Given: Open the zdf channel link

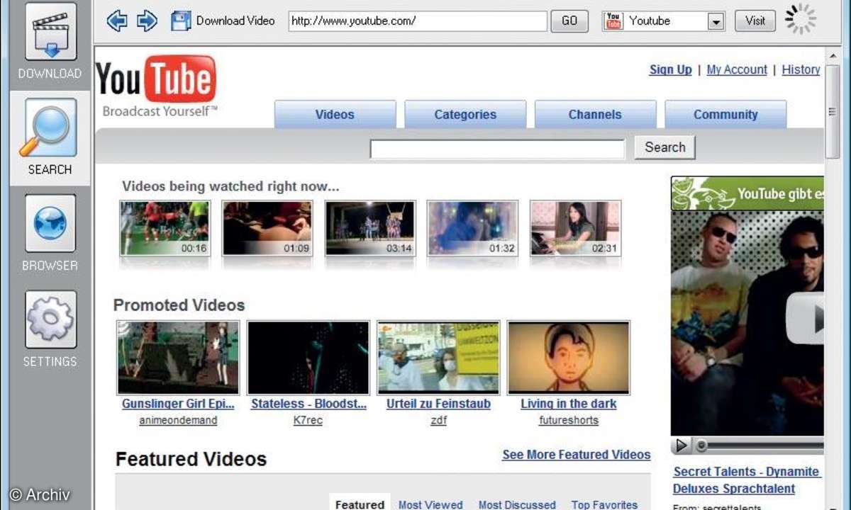Looking at the screenshot, I should pyautogui.click(x=438, y=420).
